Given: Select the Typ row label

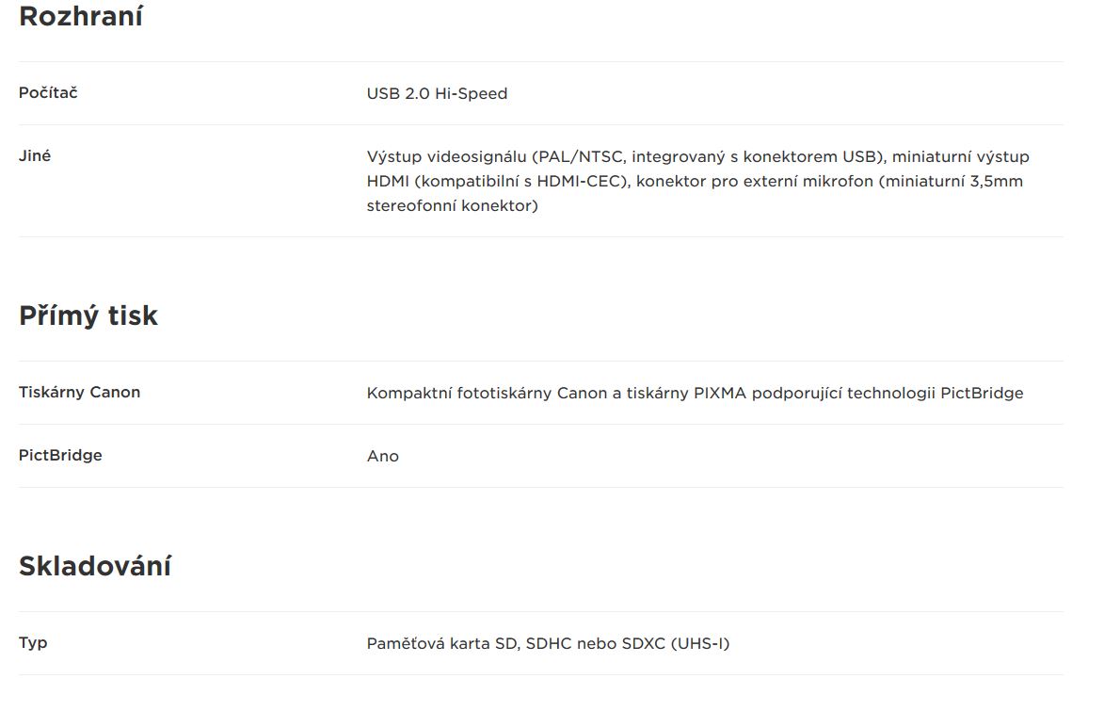Looking at the screenshot, I should [33, 642].
